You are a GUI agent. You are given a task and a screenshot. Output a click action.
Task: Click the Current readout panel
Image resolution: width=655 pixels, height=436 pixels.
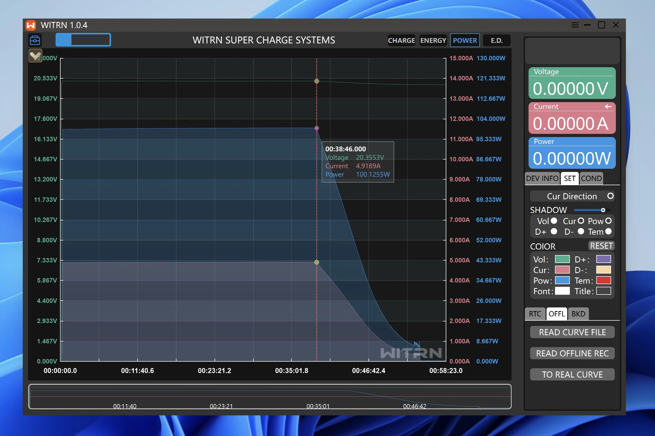point(572,118)
